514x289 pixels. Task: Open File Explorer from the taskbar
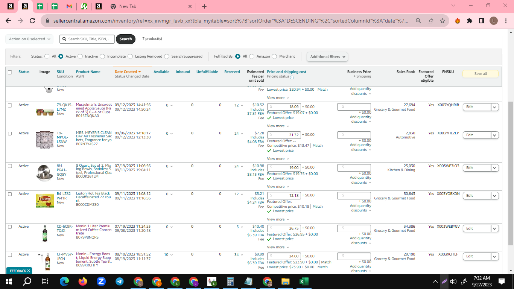[x=286, y=281]
